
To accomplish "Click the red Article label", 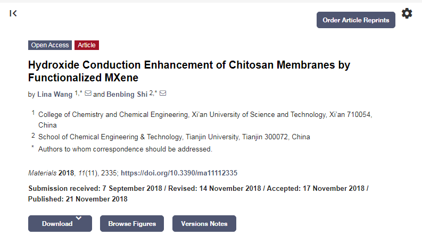I will click(87, 45).
